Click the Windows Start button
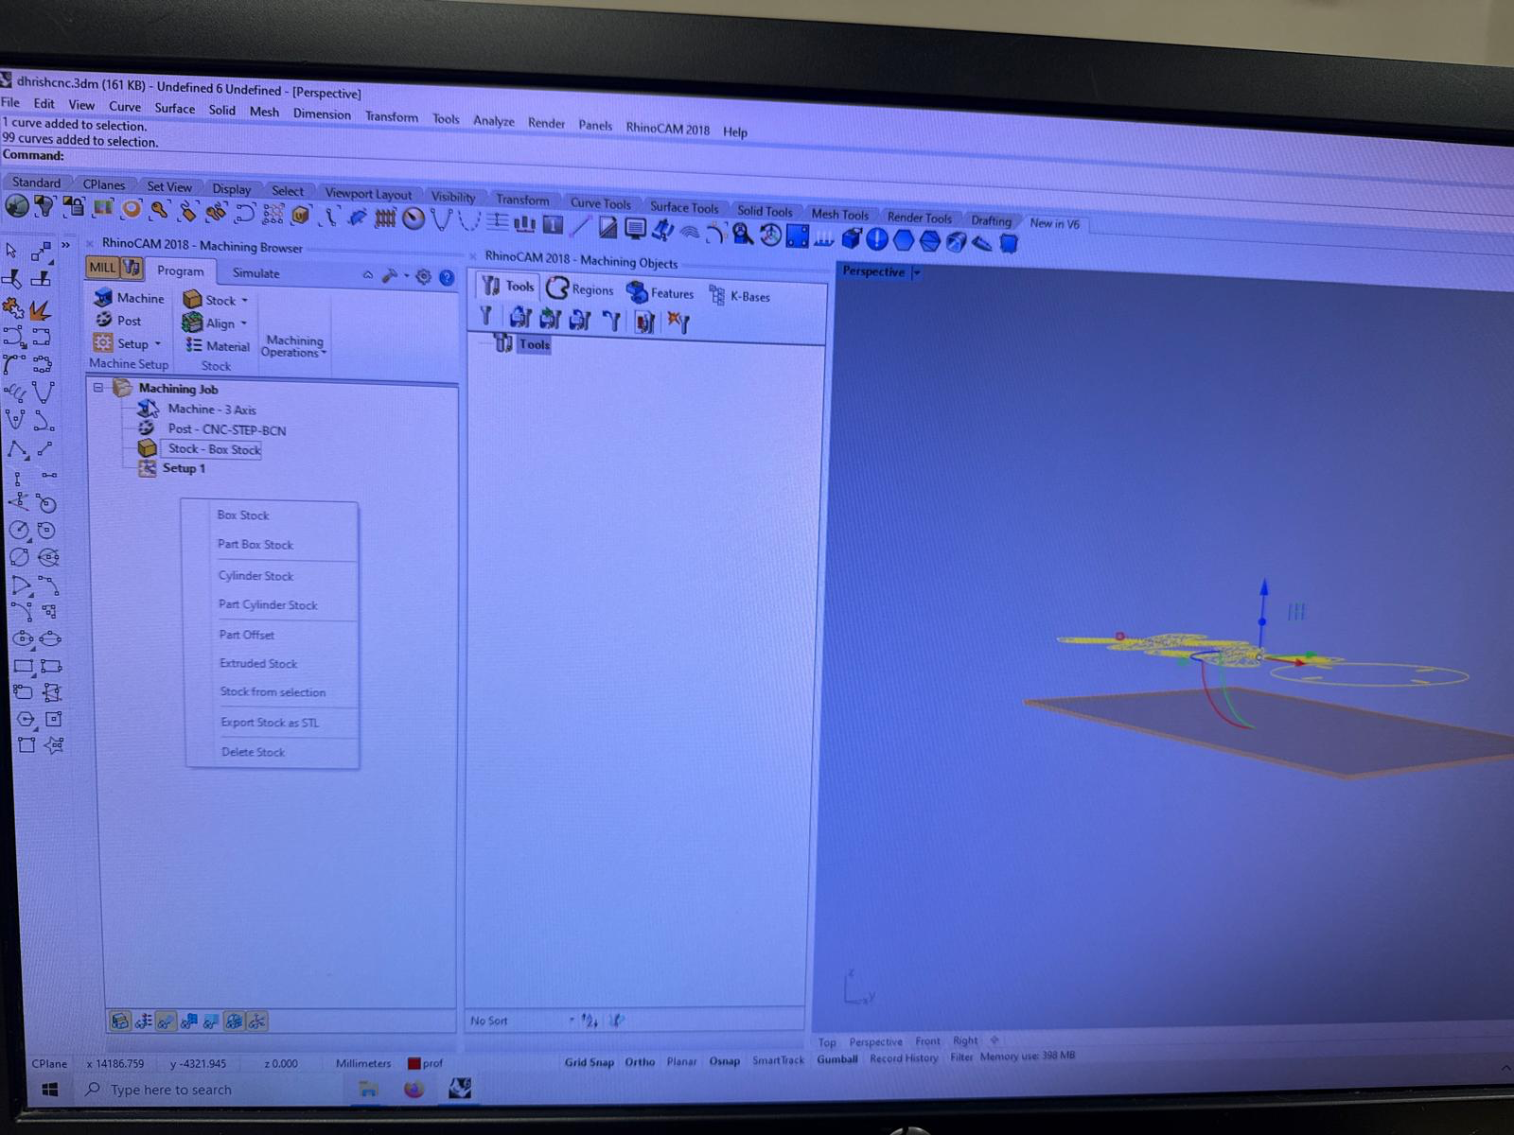 49,1090
